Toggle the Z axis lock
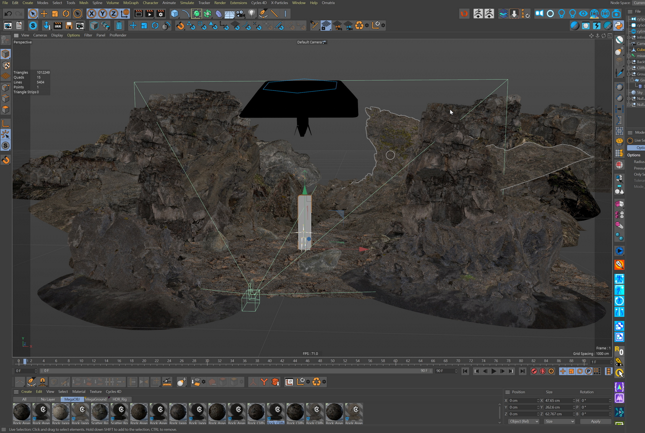645x433 pixels. (x=114, y=13)
